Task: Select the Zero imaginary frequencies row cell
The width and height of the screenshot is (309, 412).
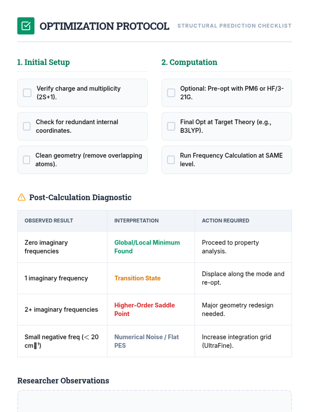Action: [x=46, y=247]
